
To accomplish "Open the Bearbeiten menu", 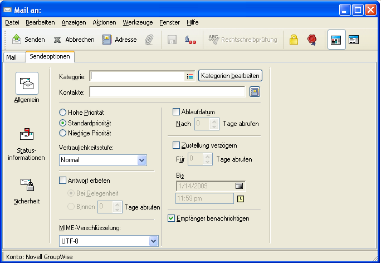I will [40, 22].
